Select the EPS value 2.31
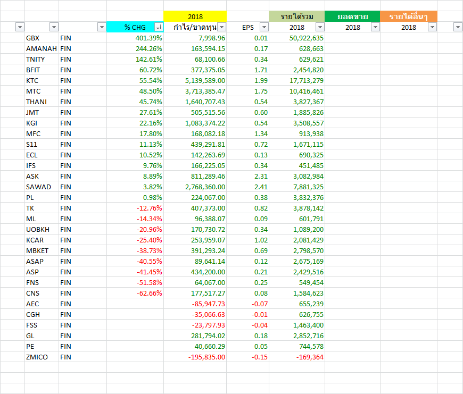 [248, 177]
